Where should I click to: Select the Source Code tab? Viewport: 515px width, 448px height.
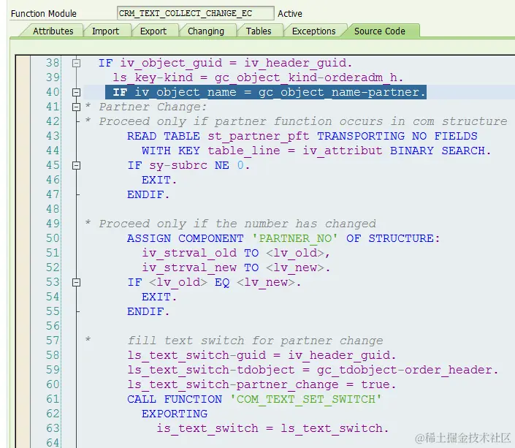coord(379,31)
